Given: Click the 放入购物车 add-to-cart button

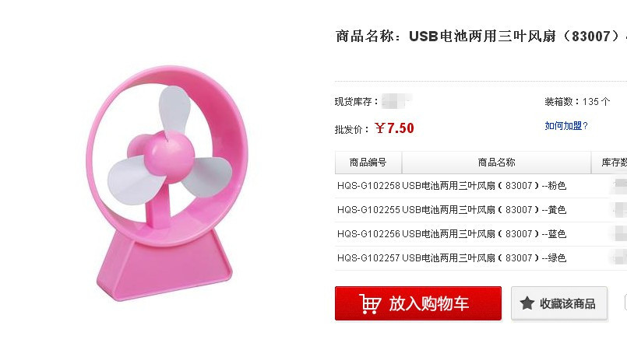Looking at the screenshot, I should coord(417,303).
